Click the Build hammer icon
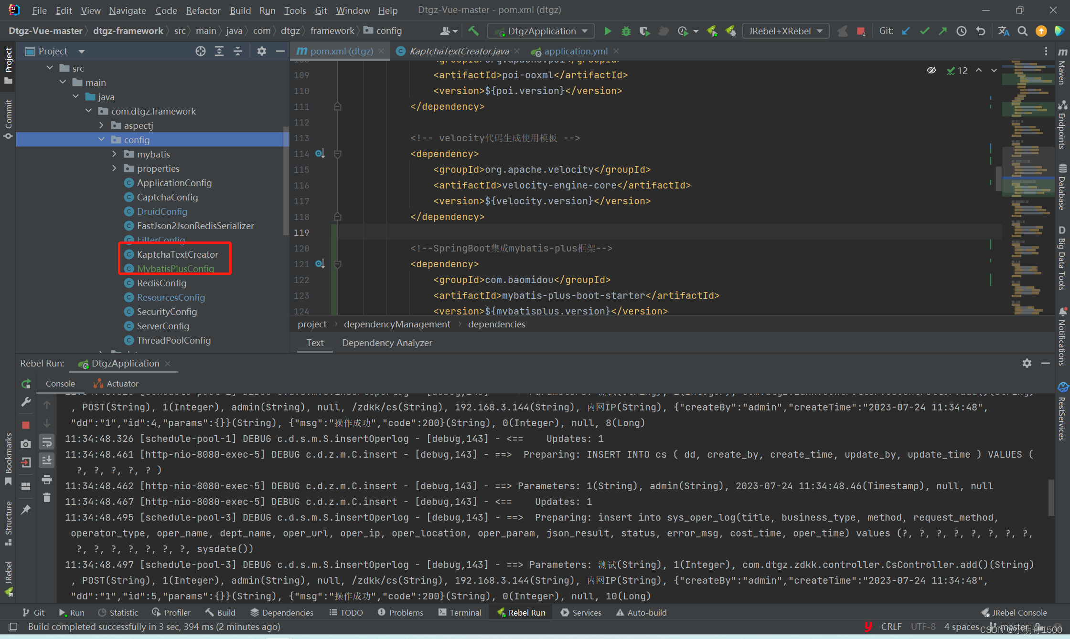Image resolution: width=1070 pixels, height=639 pixels. pyautogui.click(x=473, y=31)
